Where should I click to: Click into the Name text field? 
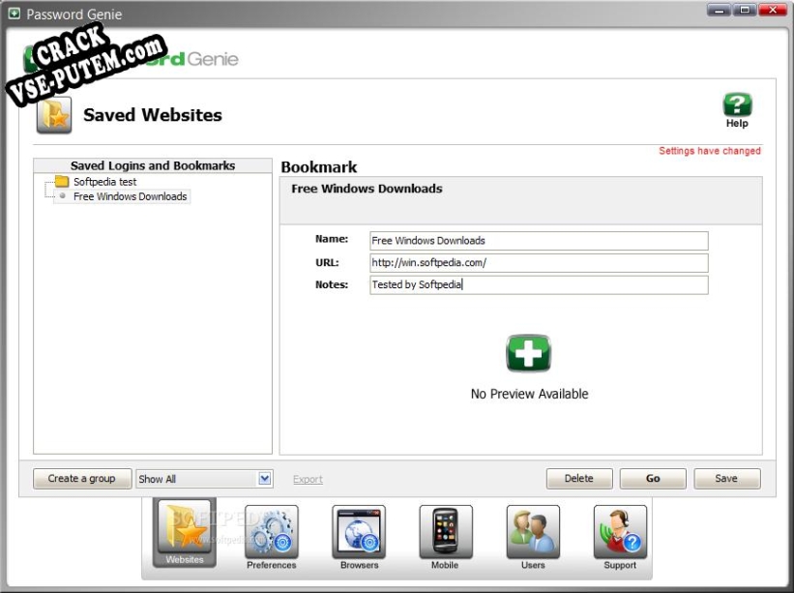[x=539, y=241]
